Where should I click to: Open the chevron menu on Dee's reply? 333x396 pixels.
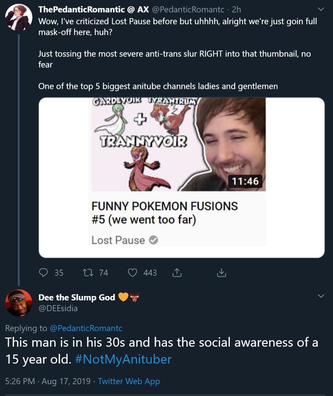click(x=322, y=296)
